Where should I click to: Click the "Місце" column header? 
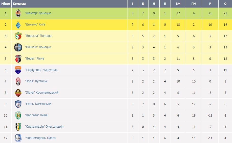pyautogui.click(x=5, y=4)
